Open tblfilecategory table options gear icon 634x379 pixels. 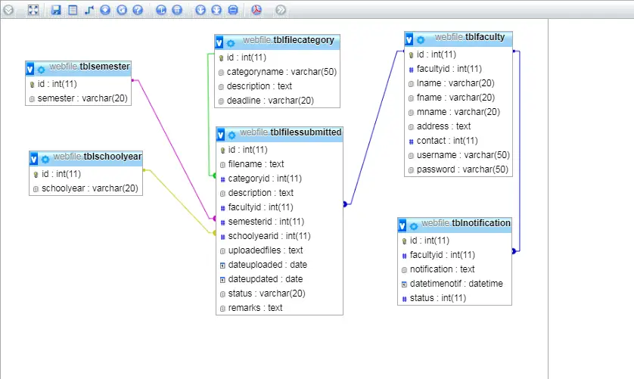231,43
